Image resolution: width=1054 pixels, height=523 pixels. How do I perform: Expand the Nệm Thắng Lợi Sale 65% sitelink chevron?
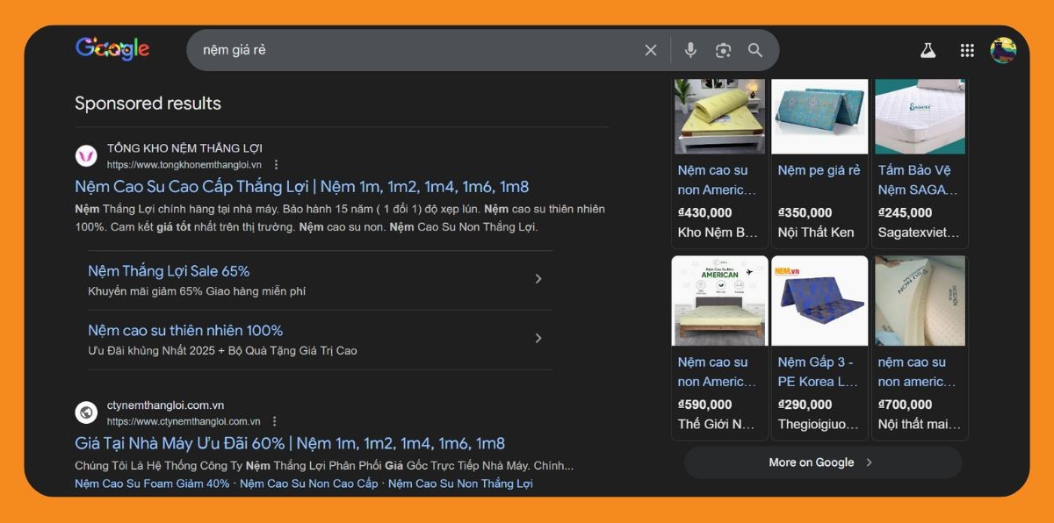click(538, 278)
